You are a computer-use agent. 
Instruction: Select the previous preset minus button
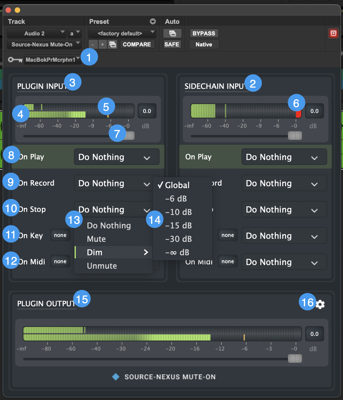pyautogui.click(x=93, y=45)
